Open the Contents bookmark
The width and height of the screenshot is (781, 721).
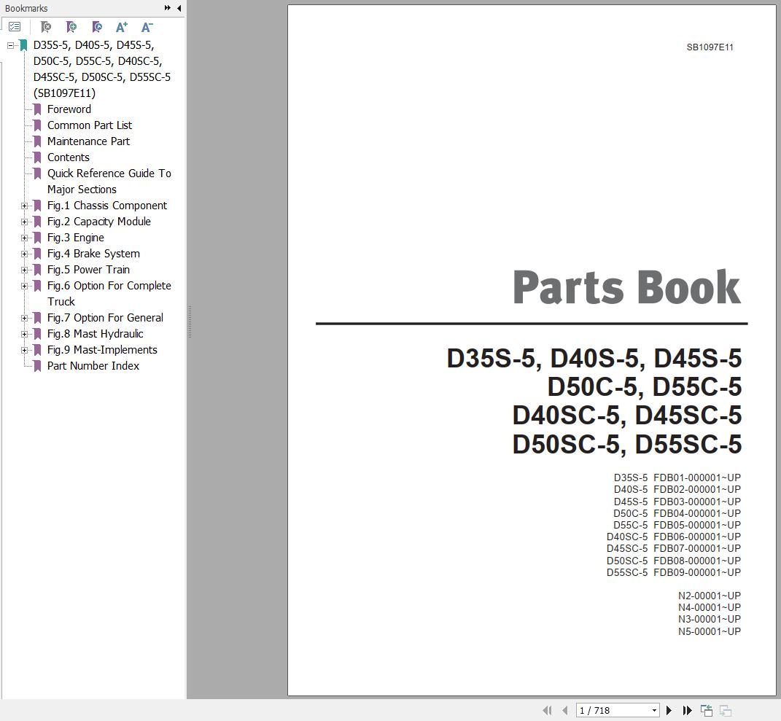tap(69, 157)
